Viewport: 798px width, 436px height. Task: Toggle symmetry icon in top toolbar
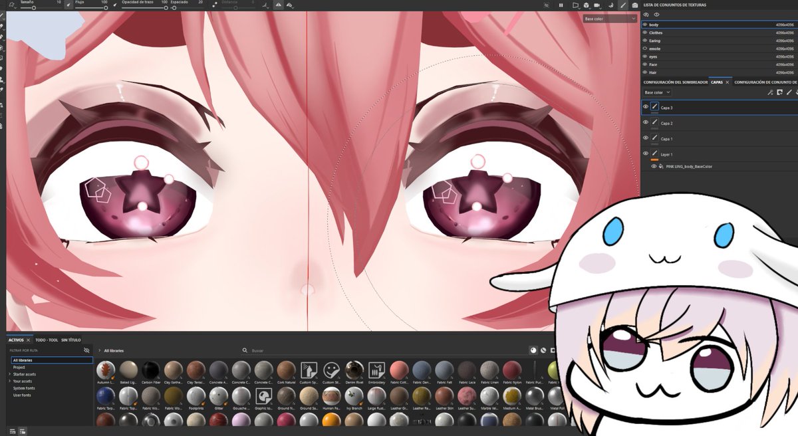pos(279,5)
